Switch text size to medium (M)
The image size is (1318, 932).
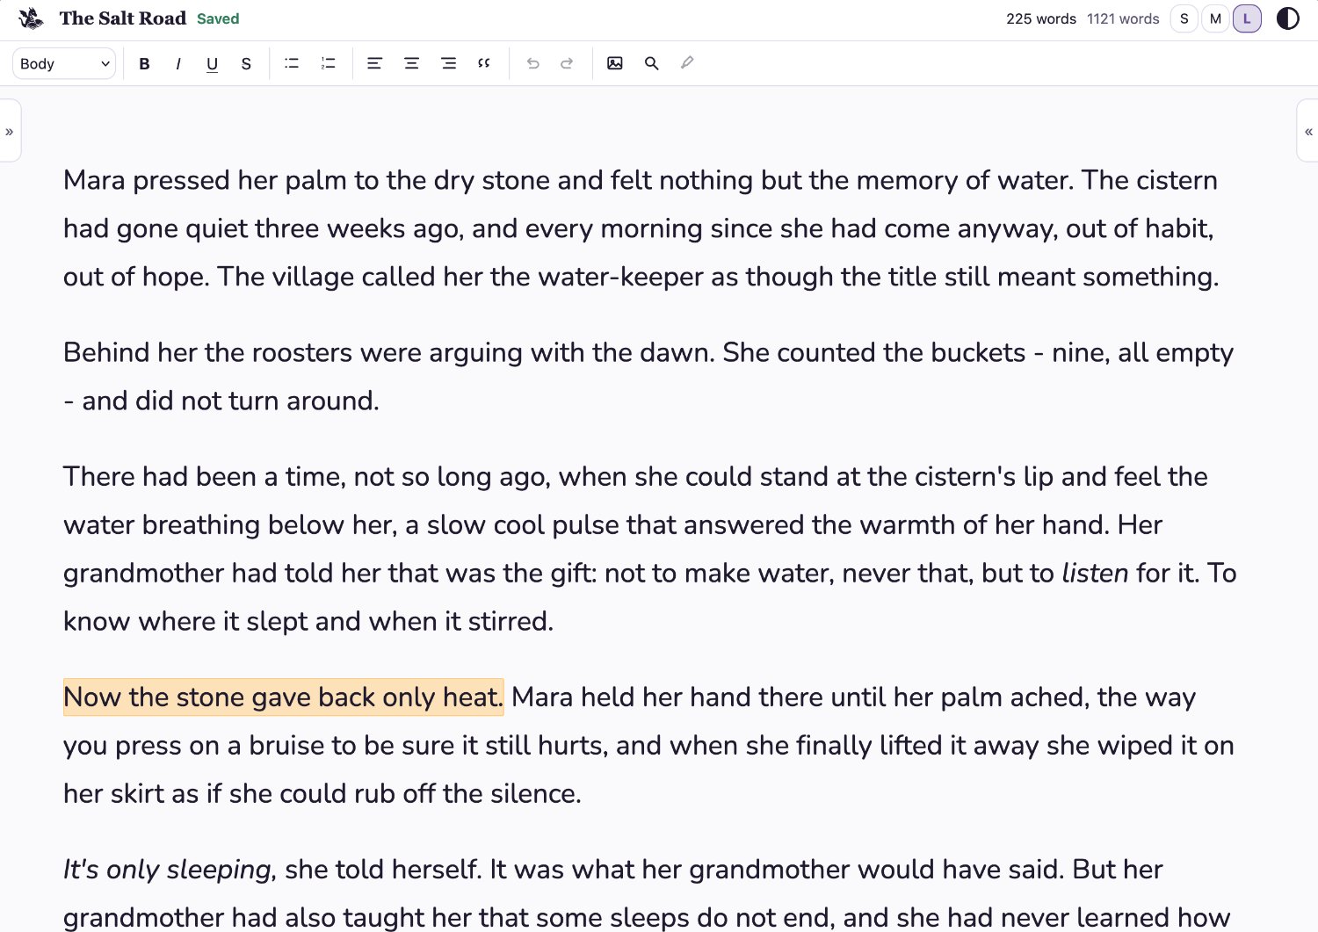click(1216, 18)
